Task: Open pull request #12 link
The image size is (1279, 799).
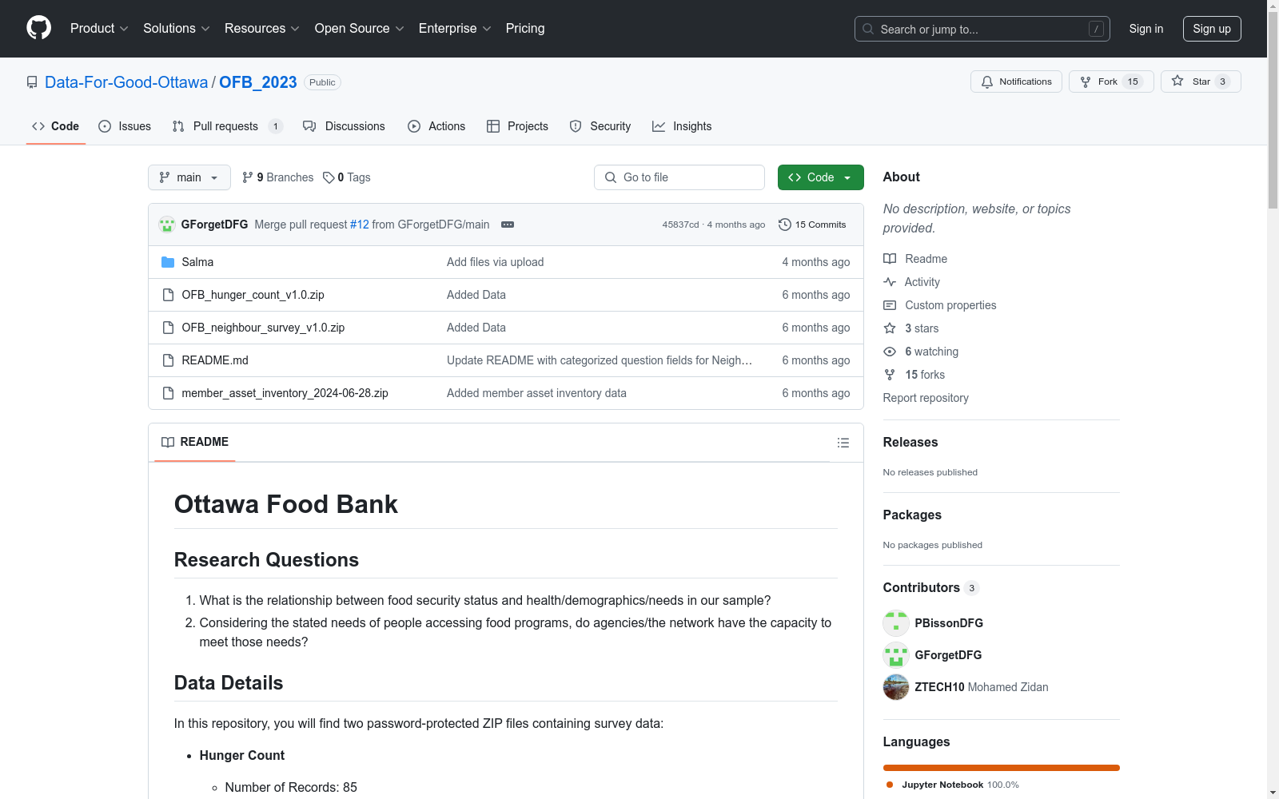Action: click(360, 225)
